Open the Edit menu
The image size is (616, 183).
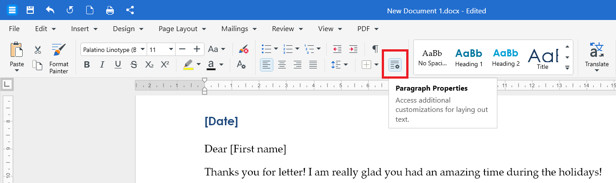pyautogui.click(x=45, y=28)
